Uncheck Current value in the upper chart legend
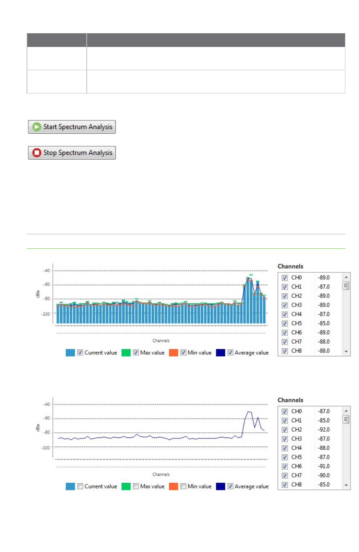Image resolution: width=359 pixels, height=552 pixels. pos(80,352)
